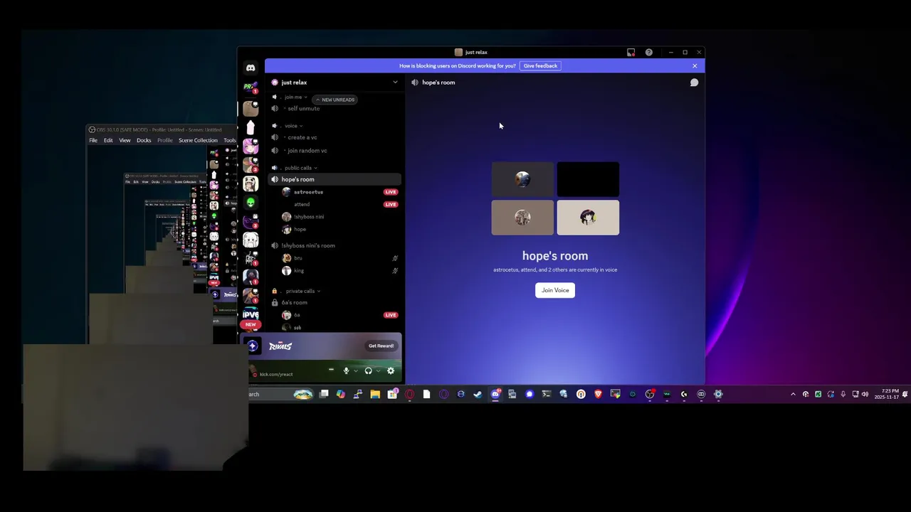This screenshot has width=911, height=512.
Task: Click Get Reward! on Rivals promo
Action: pos(381,346)
